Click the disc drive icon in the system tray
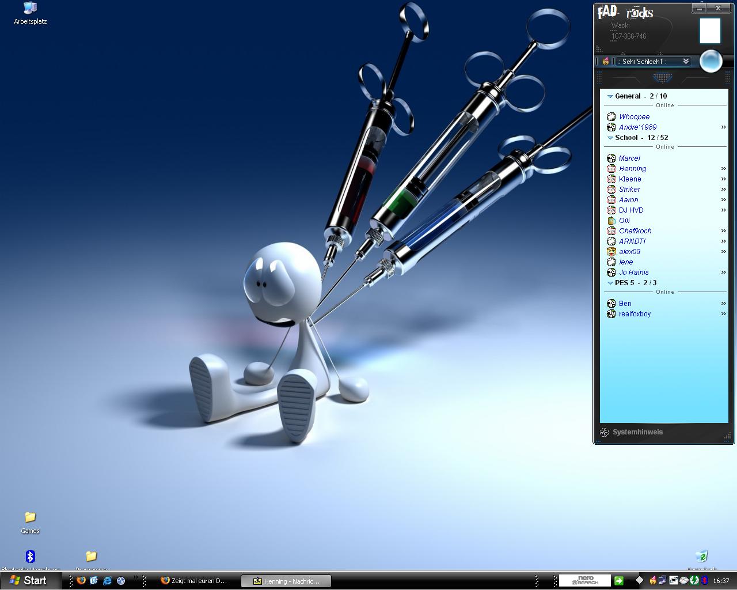The height and width of the screenshot is (590, 737). (683, 581)
